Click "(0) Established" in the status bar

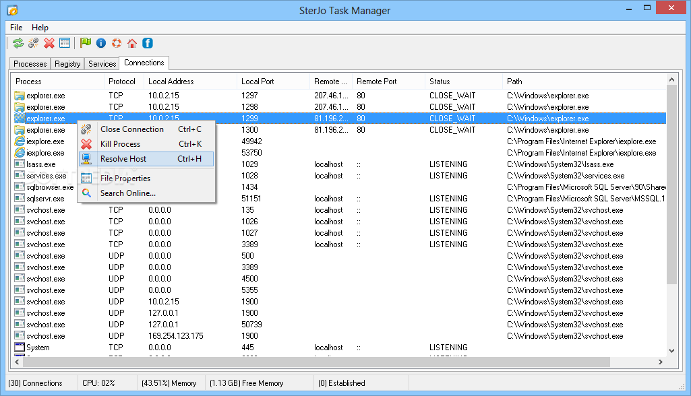click(342, 383)
